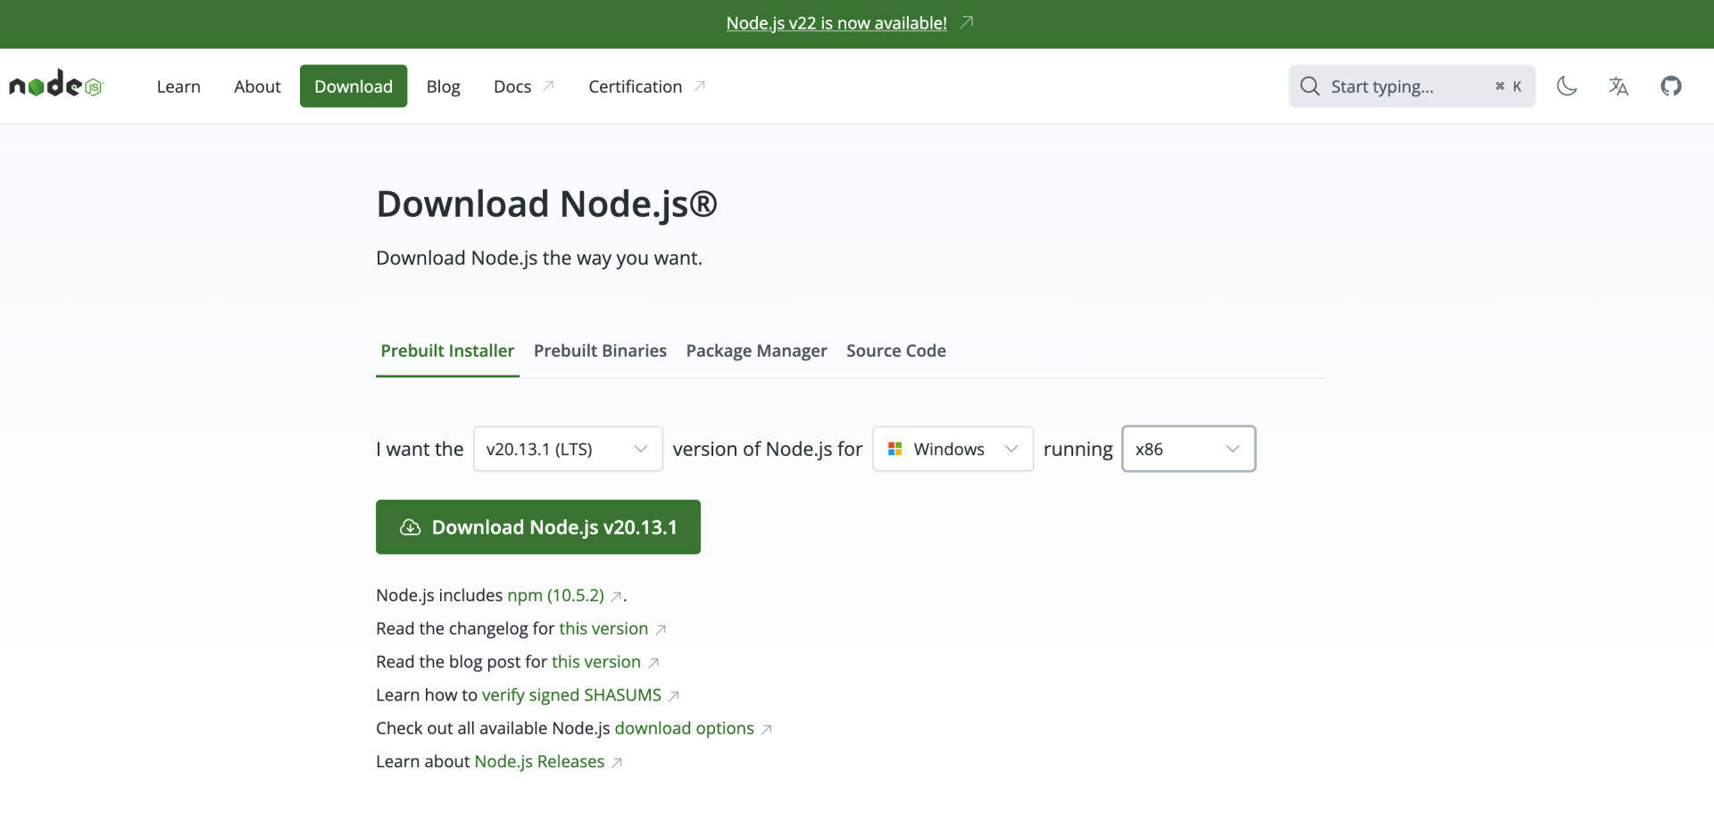This screenshot has height=819, width=1714.
Task: Open the Node.js v22 is now available banner link
Action: click(836, 23)
